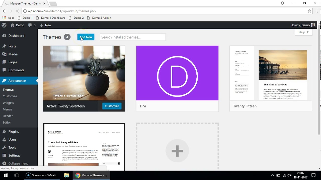321x180 pixels.
Task: Click the Appearance paintbrush icon
Action: 4,81
